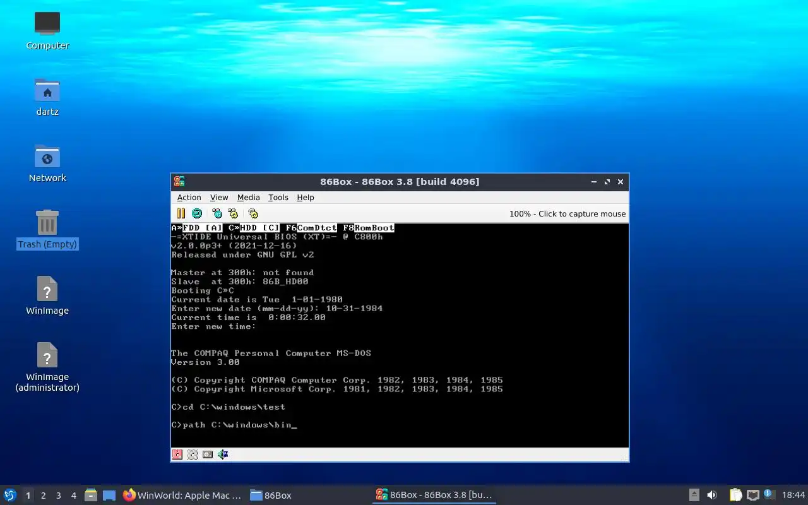The height and width of the screenshot is (505, 808).
Task: Click the 86Box window title bar text
Action: (x=400, y=182)
